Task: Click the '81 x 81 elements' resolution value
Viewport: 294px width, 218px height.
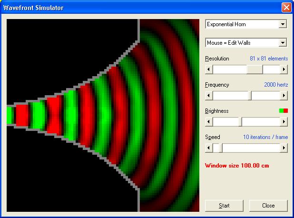Action: tap(269, 59)
